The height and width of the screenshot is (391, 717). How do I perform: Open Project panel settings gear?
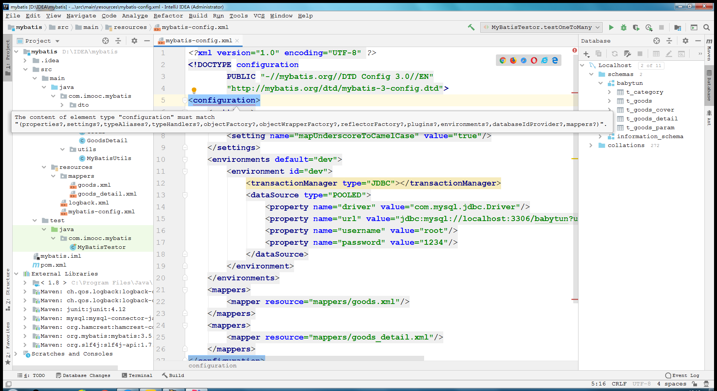(134, 41)
